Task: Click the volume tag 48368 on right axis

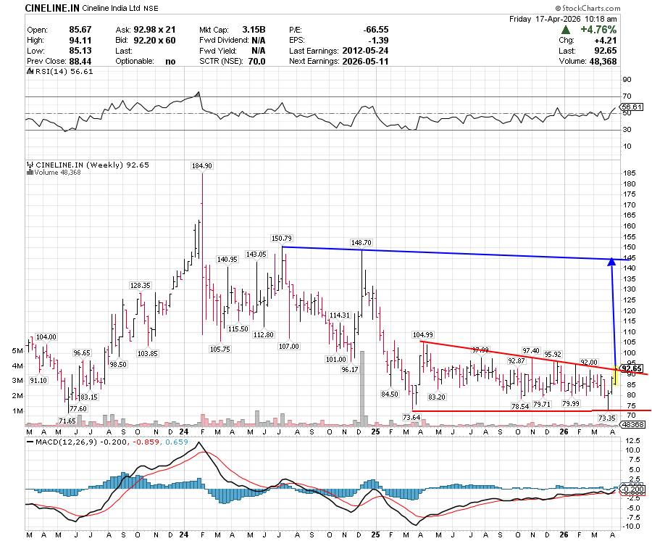Action: [634, 424]
